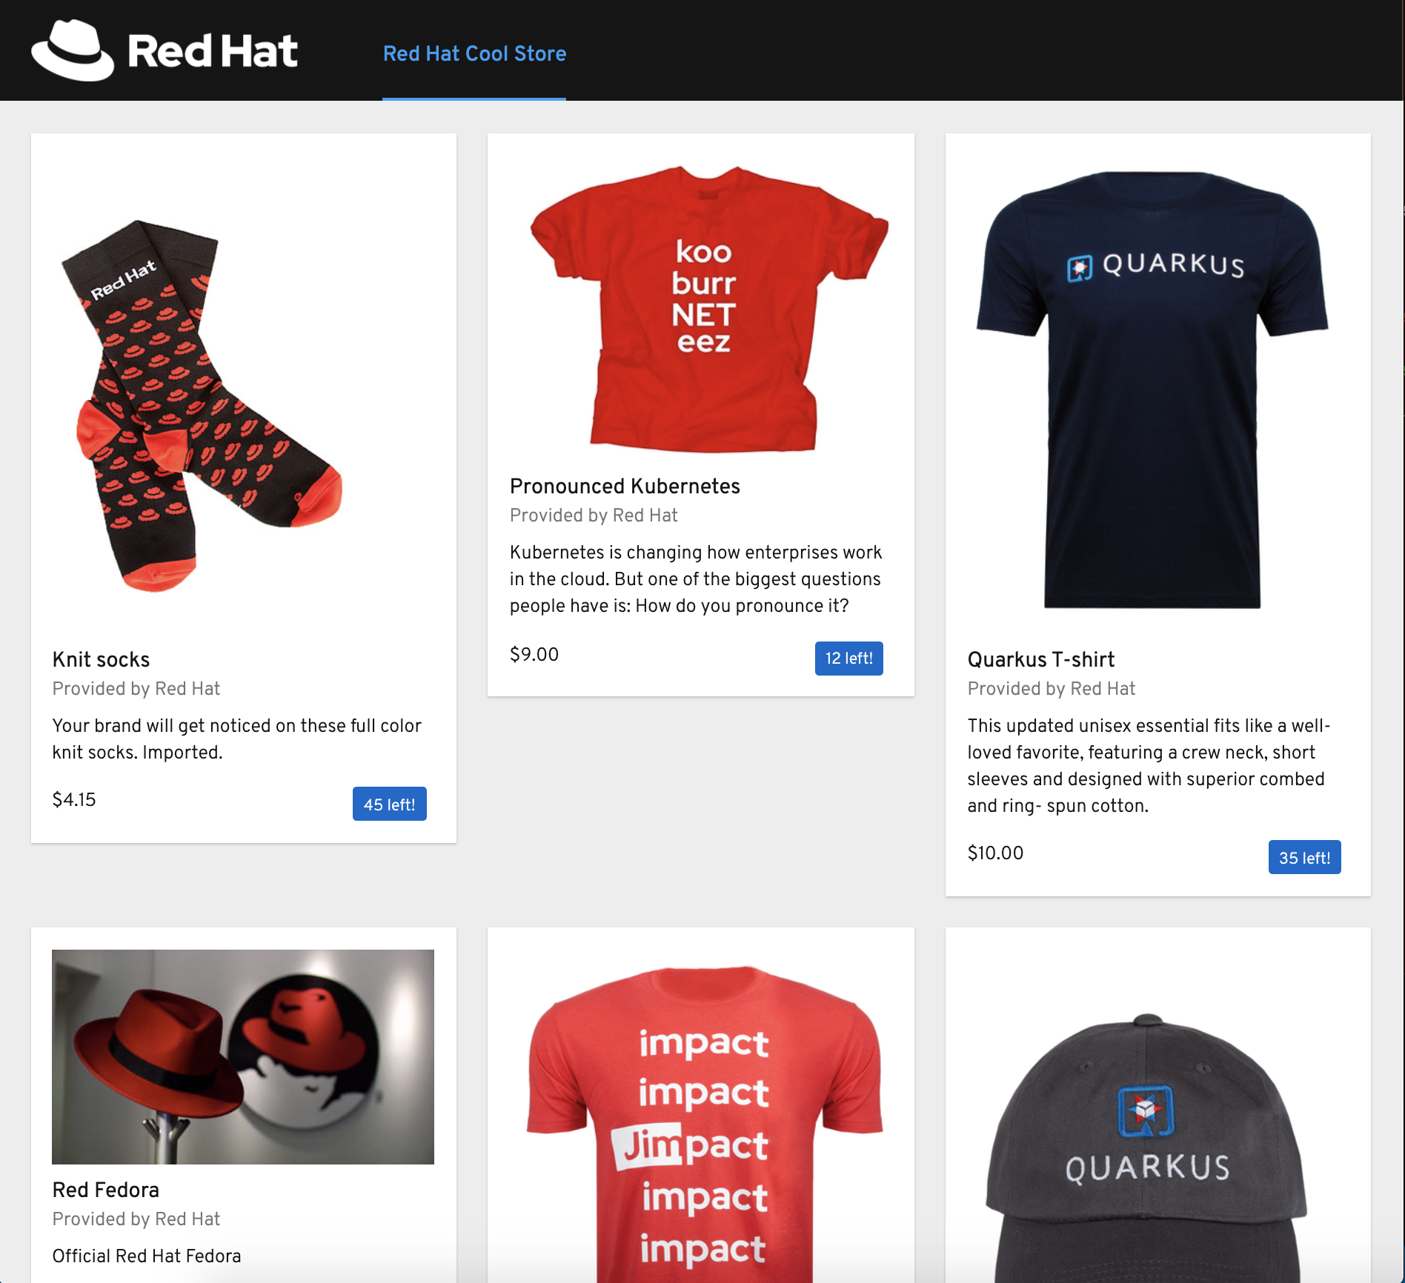Open the Knit socks product title
This screenshot has width=1405, height=1283.
pyautogui.click(x=101, y=659)
